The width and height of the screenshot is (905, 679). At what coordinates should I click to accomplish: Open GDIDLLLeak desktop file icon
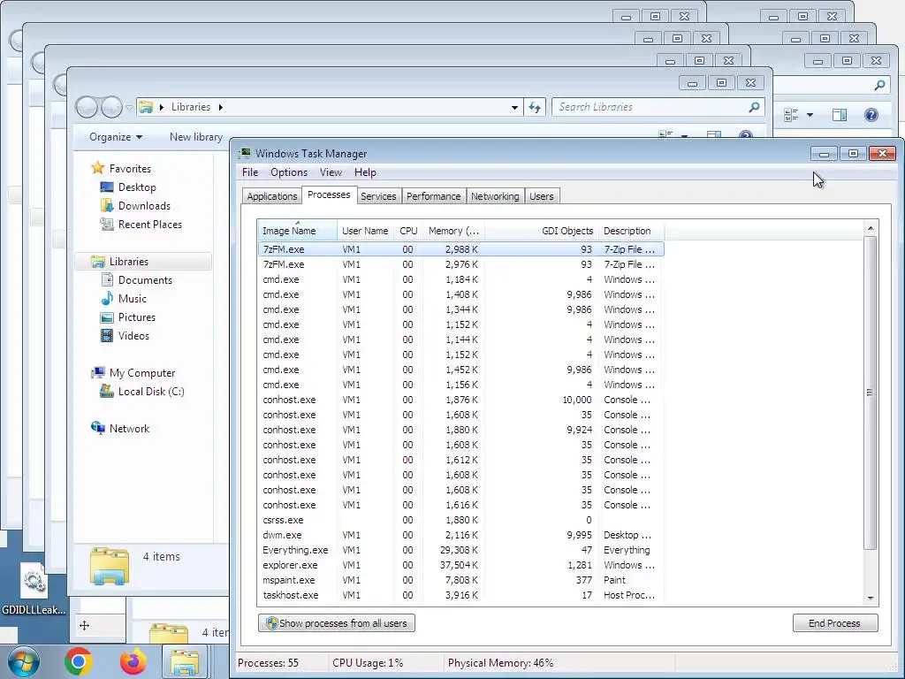tap(34, 588)
